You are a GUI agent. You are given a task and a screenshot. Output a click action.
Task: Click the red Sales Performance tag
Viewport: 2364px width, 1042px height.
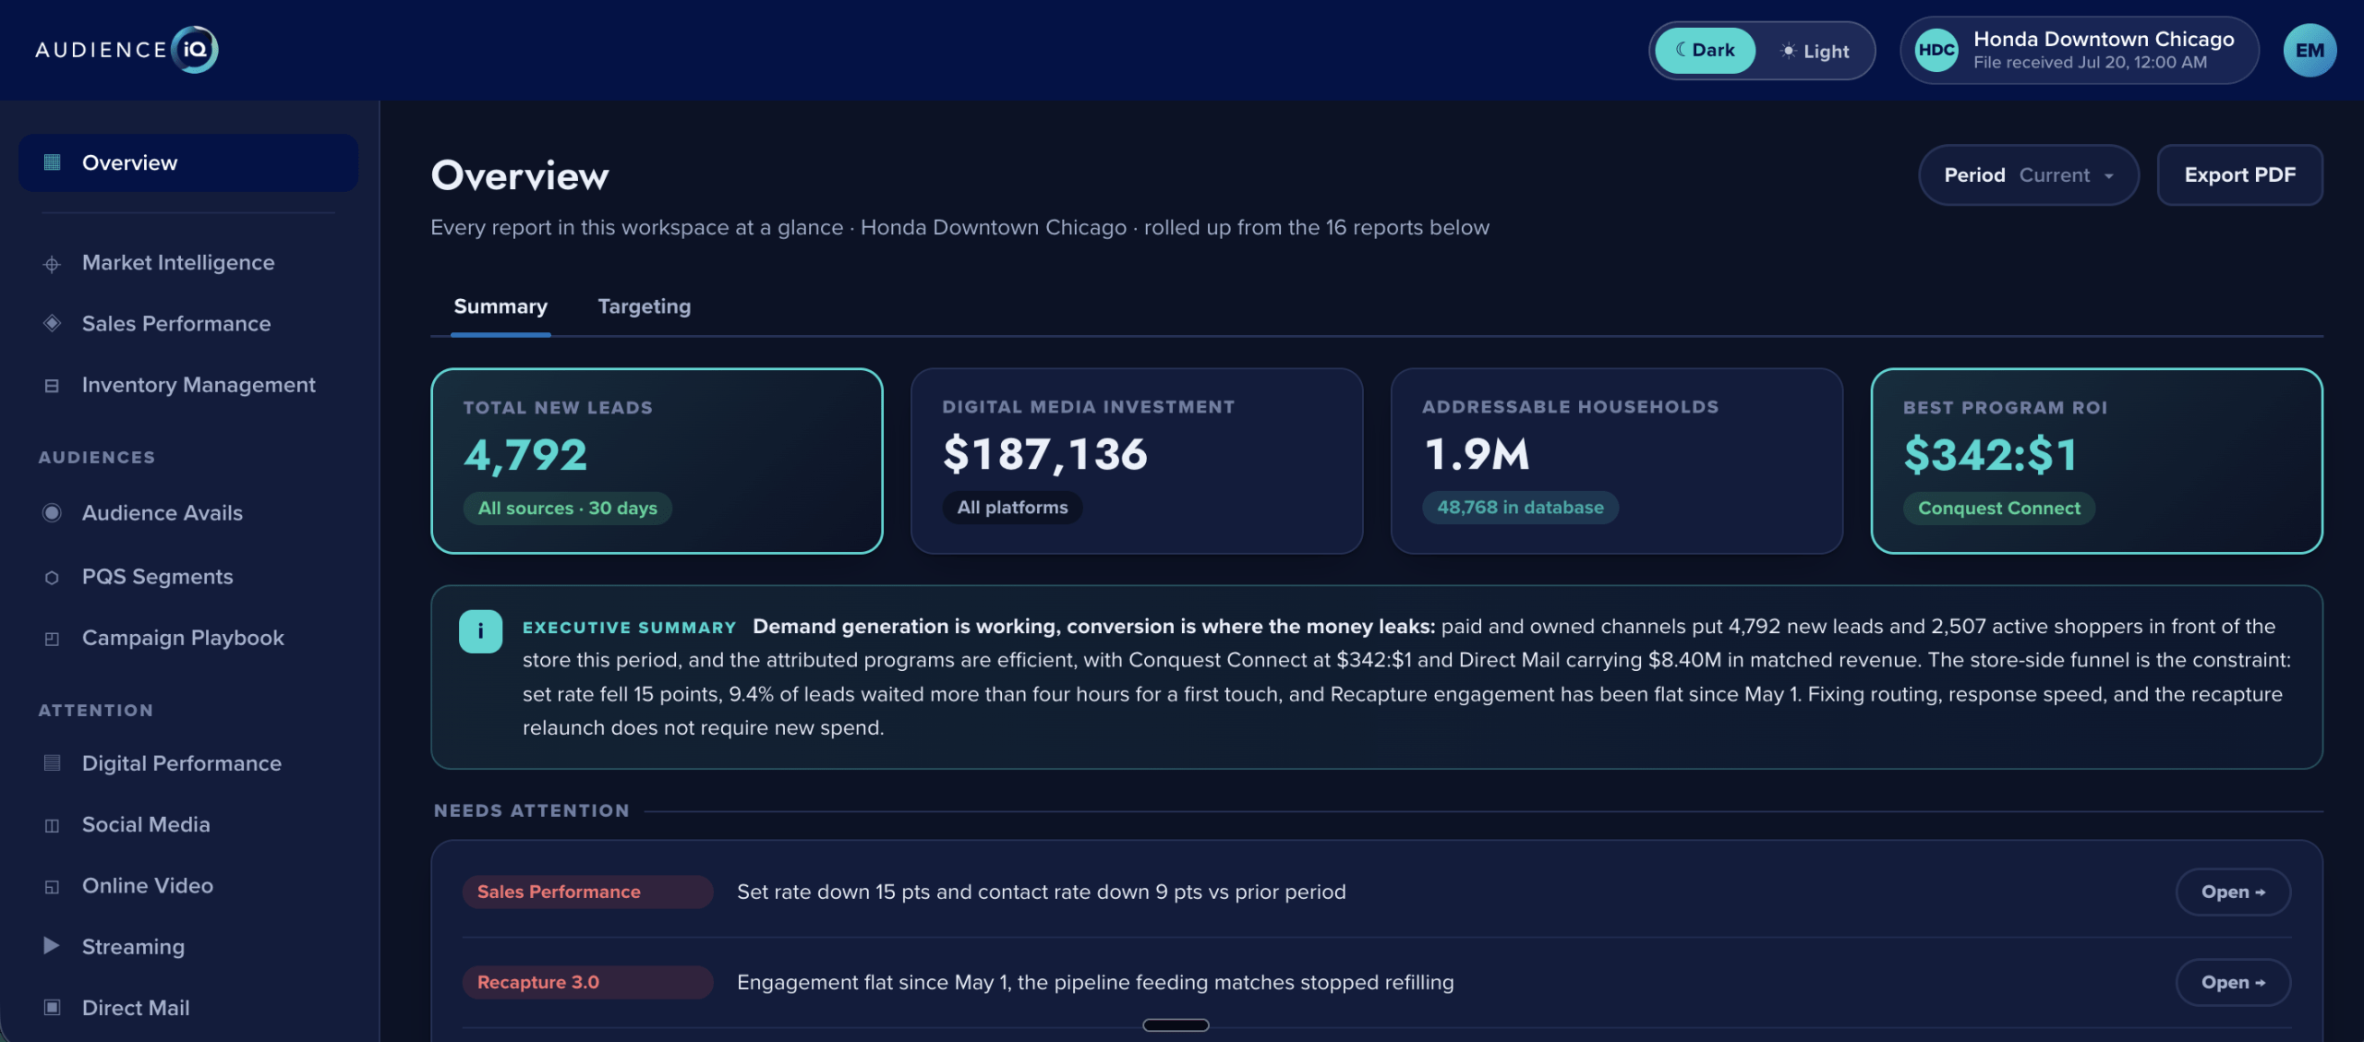pos(587,892)
